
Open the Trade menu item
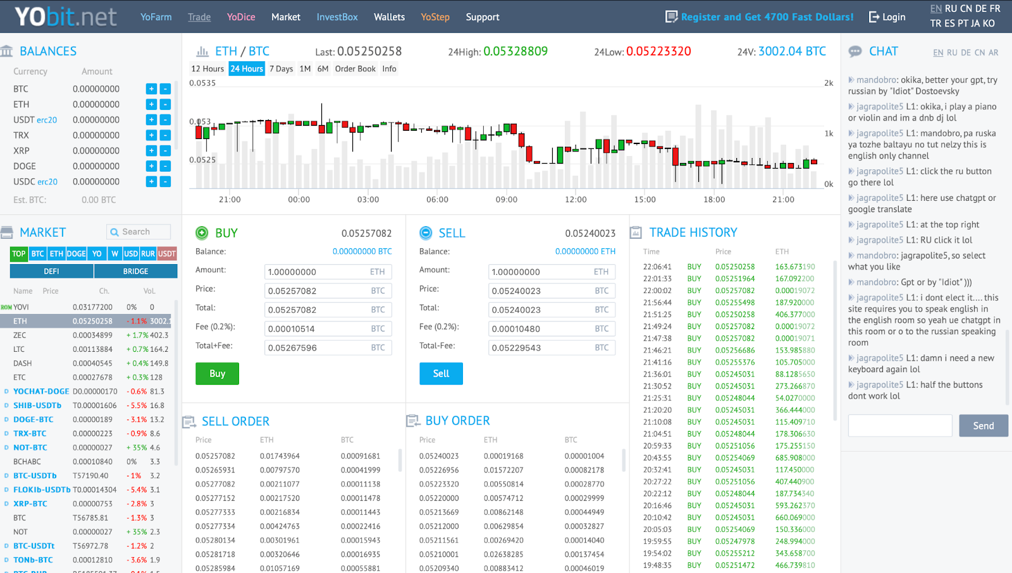(x=199, y=17)
